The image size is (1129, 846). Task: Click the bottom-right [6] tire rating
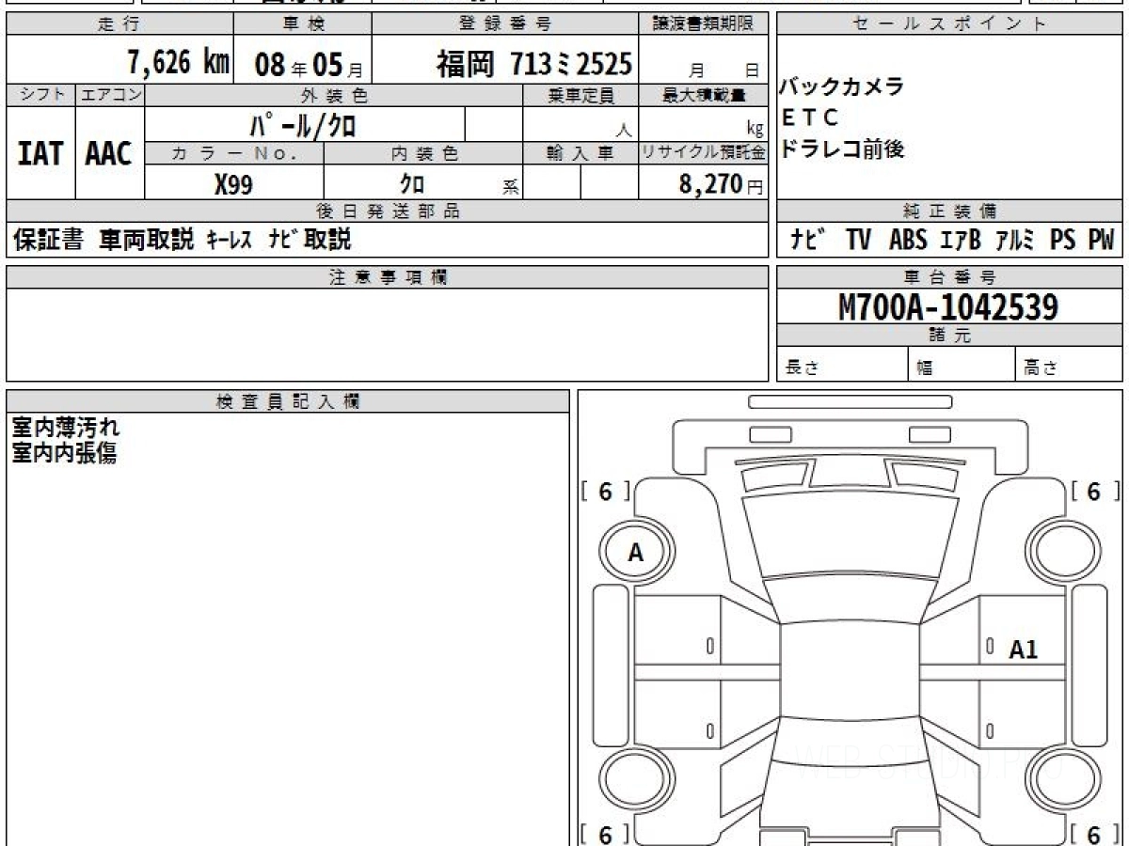pos(1093,834)
